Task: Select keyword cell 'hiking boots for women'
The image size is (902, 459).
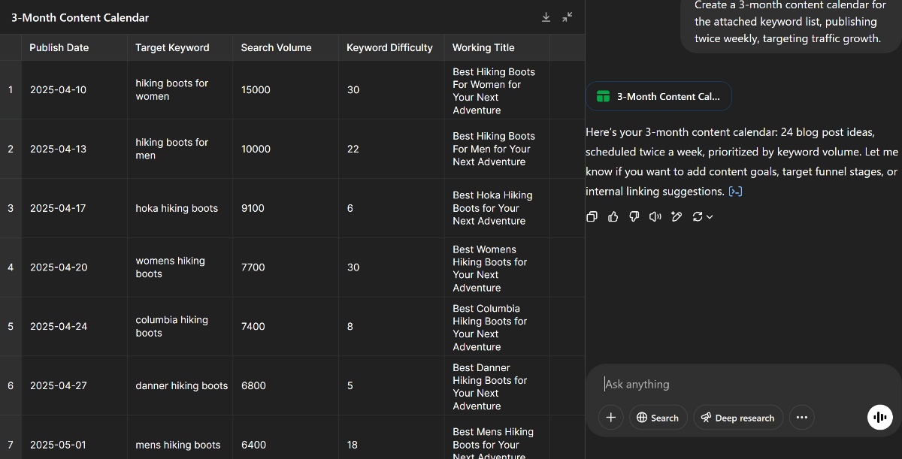Action: [x=180, y=90]
